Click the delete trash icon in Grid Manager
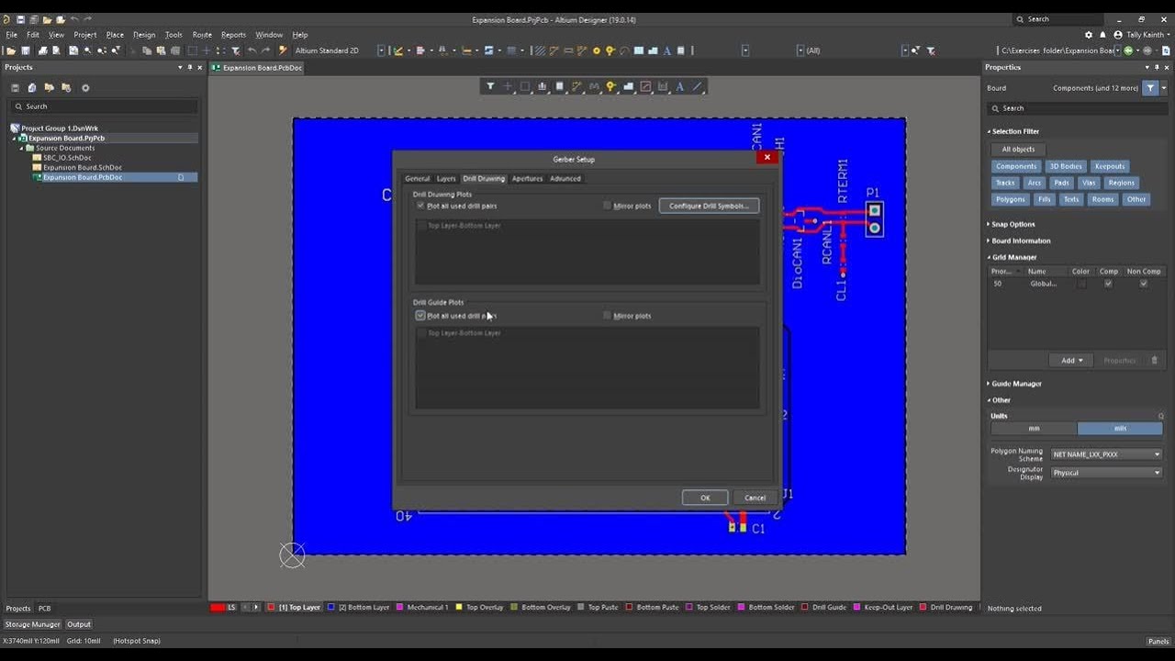This screenshot has width=1175, height=661. click(1155, 361)
